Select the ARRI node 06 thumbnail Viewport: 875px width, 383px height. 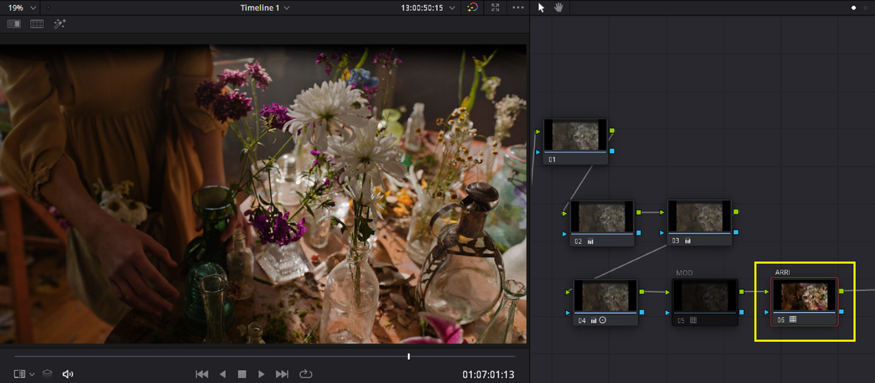point(805,296)
